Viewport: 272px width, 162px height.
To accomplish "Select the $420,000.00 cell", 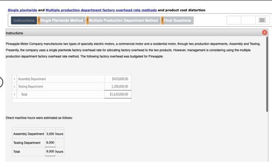I will (118, 79).
